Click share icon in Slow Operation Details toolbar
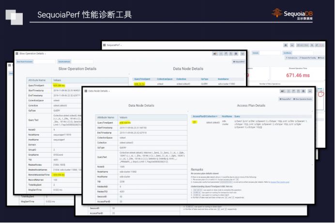Image resolution: width=335 pixels, height=223 pixels. click(226, 54)
